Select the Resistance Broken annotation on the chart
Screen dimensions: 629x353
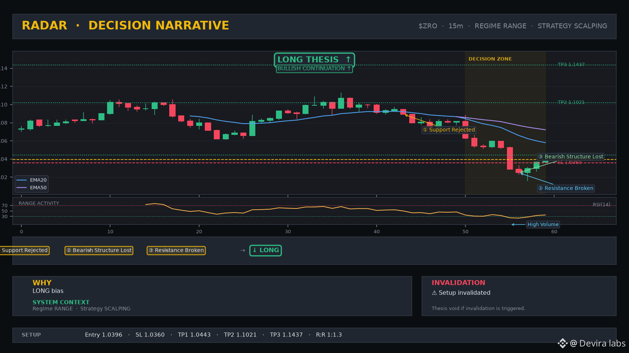[x=566, y=188]
